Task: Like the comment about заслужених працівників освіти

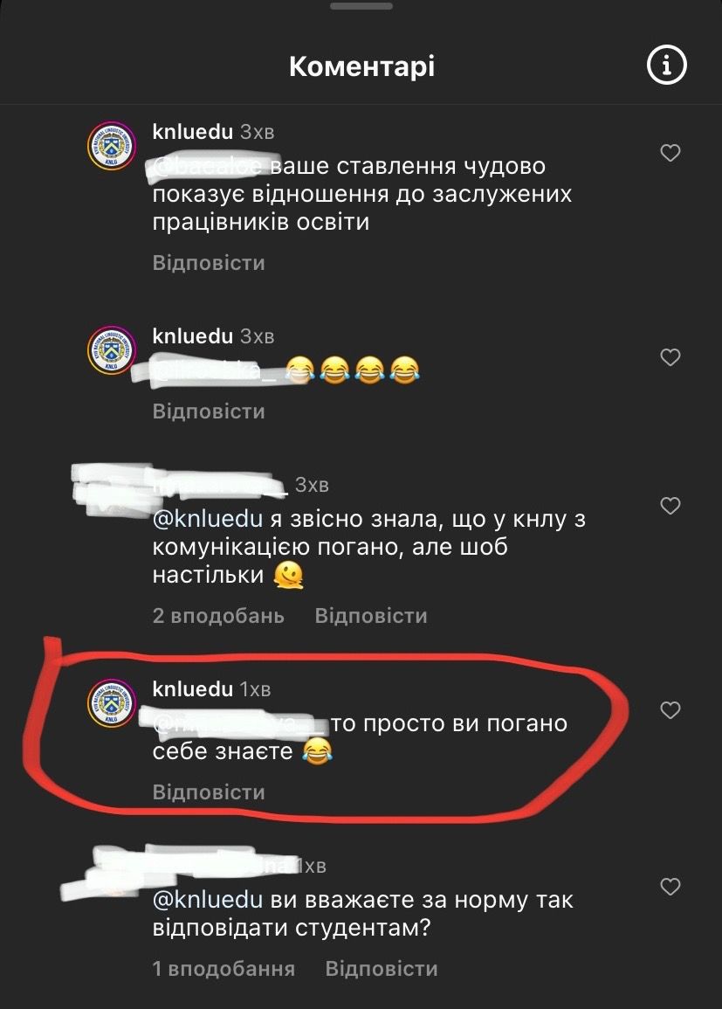Action: tap(670, 153)
